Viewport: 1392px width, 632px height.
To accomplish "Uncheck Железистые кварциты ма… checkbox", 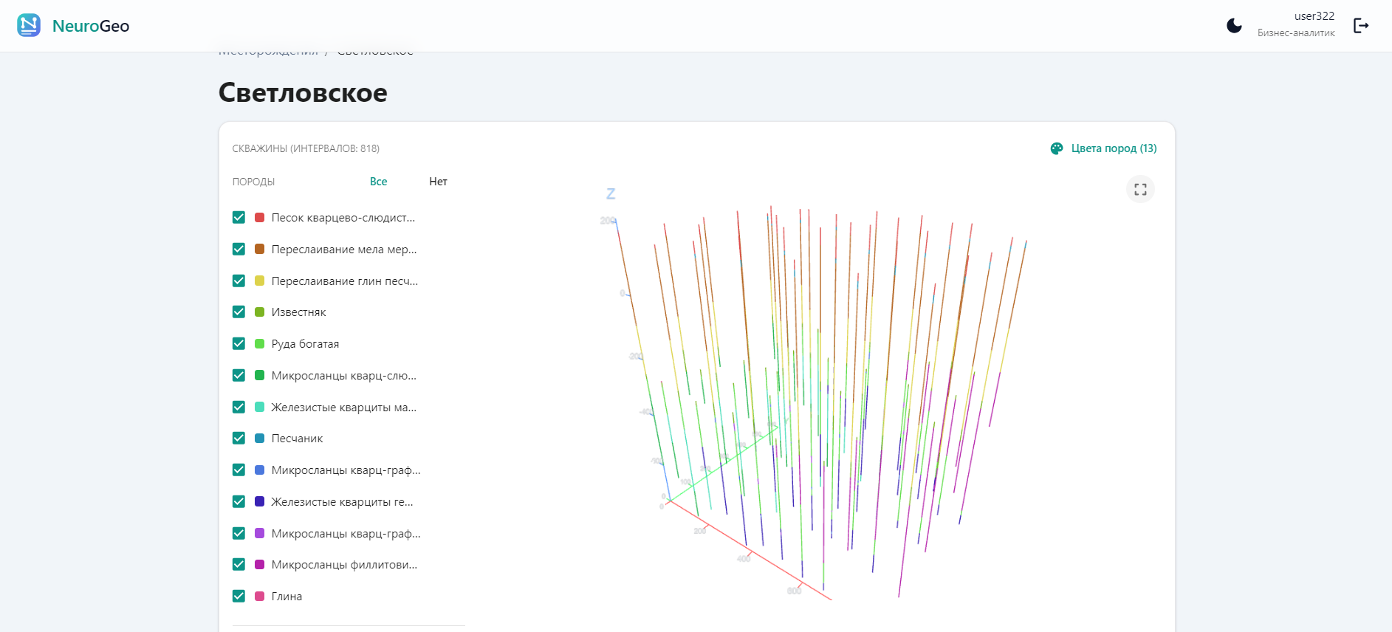I will pyautogui.click(x=239, y=407).
